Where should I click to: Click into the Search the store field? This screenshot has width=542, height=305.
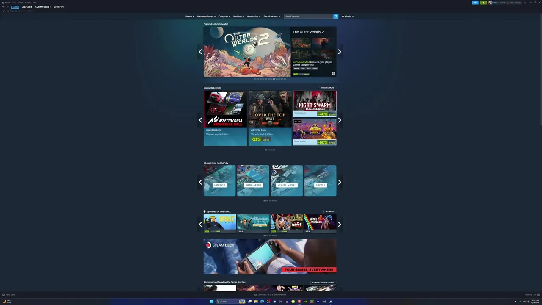[309, 16]
